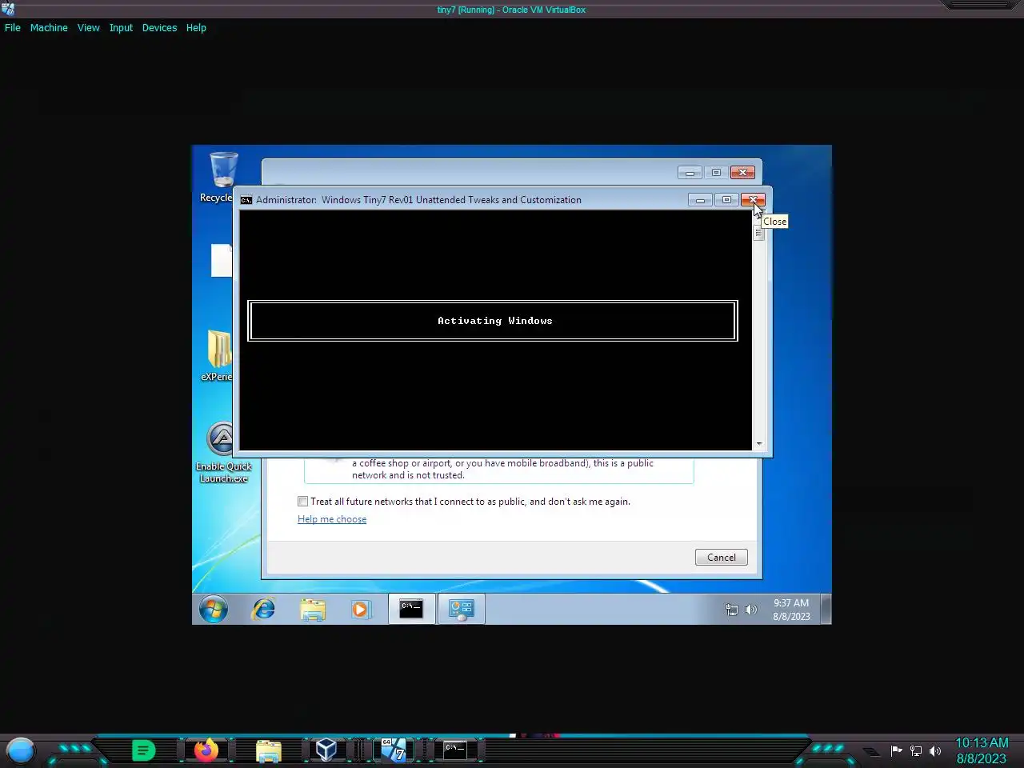Open file manager in host taskbar

click(269, 750)
